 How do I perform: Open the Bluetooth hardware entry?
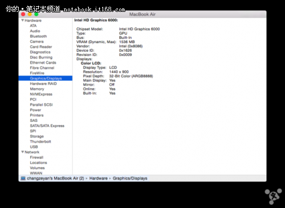pos(38,36)
